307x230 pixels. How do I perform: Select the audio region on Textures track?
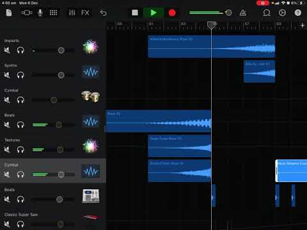(x=180, y=146)
